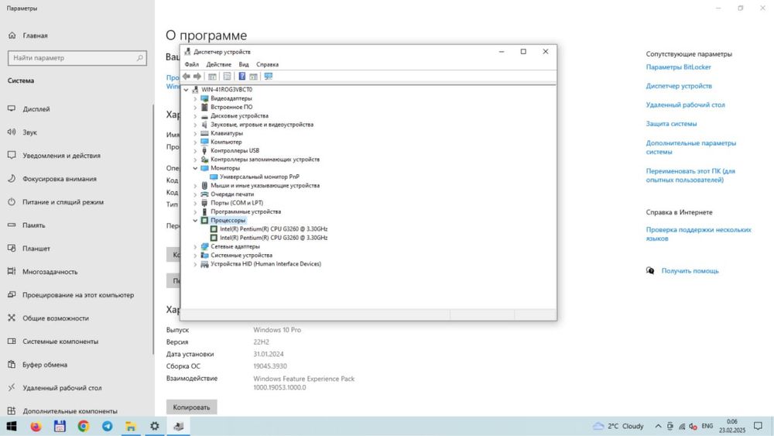Image resolution: width=774 pixels, height=436 pixels.
Task: Click Диспетчер устройств link under related settings
Action: click(x=679, y=86)
